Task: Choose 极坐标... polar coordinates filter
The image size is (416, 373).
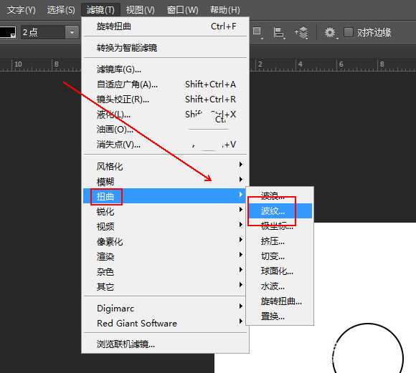Action: pos(280,226)
